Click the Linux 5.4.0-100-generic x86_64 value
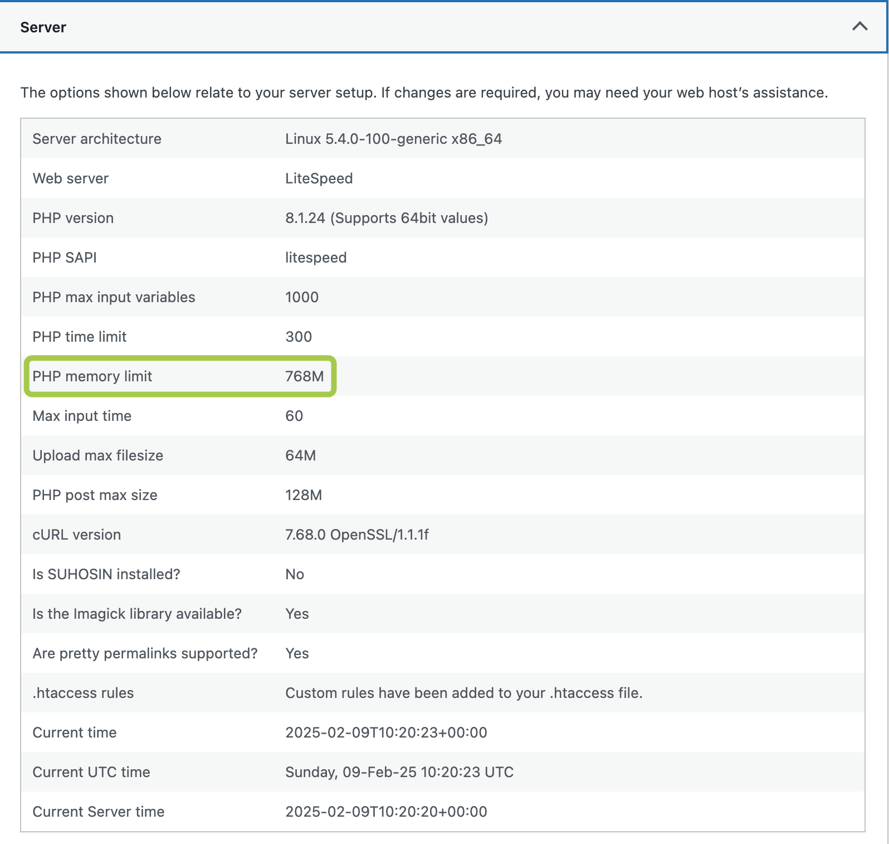The height and width of the screenshot is (844, 889). tap(393, 139)
